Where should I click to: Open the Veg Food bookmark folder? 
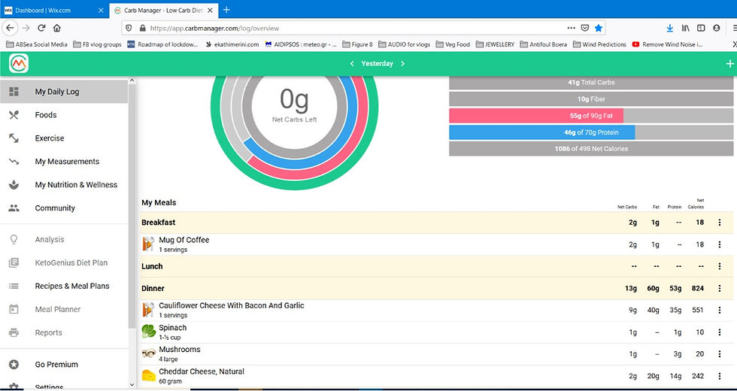453,44
